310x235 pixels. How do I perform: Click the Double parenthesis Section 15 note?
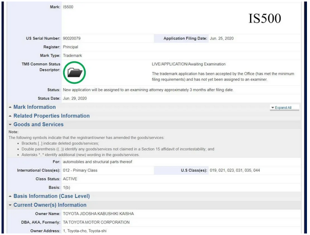click(x=118, y=149)
